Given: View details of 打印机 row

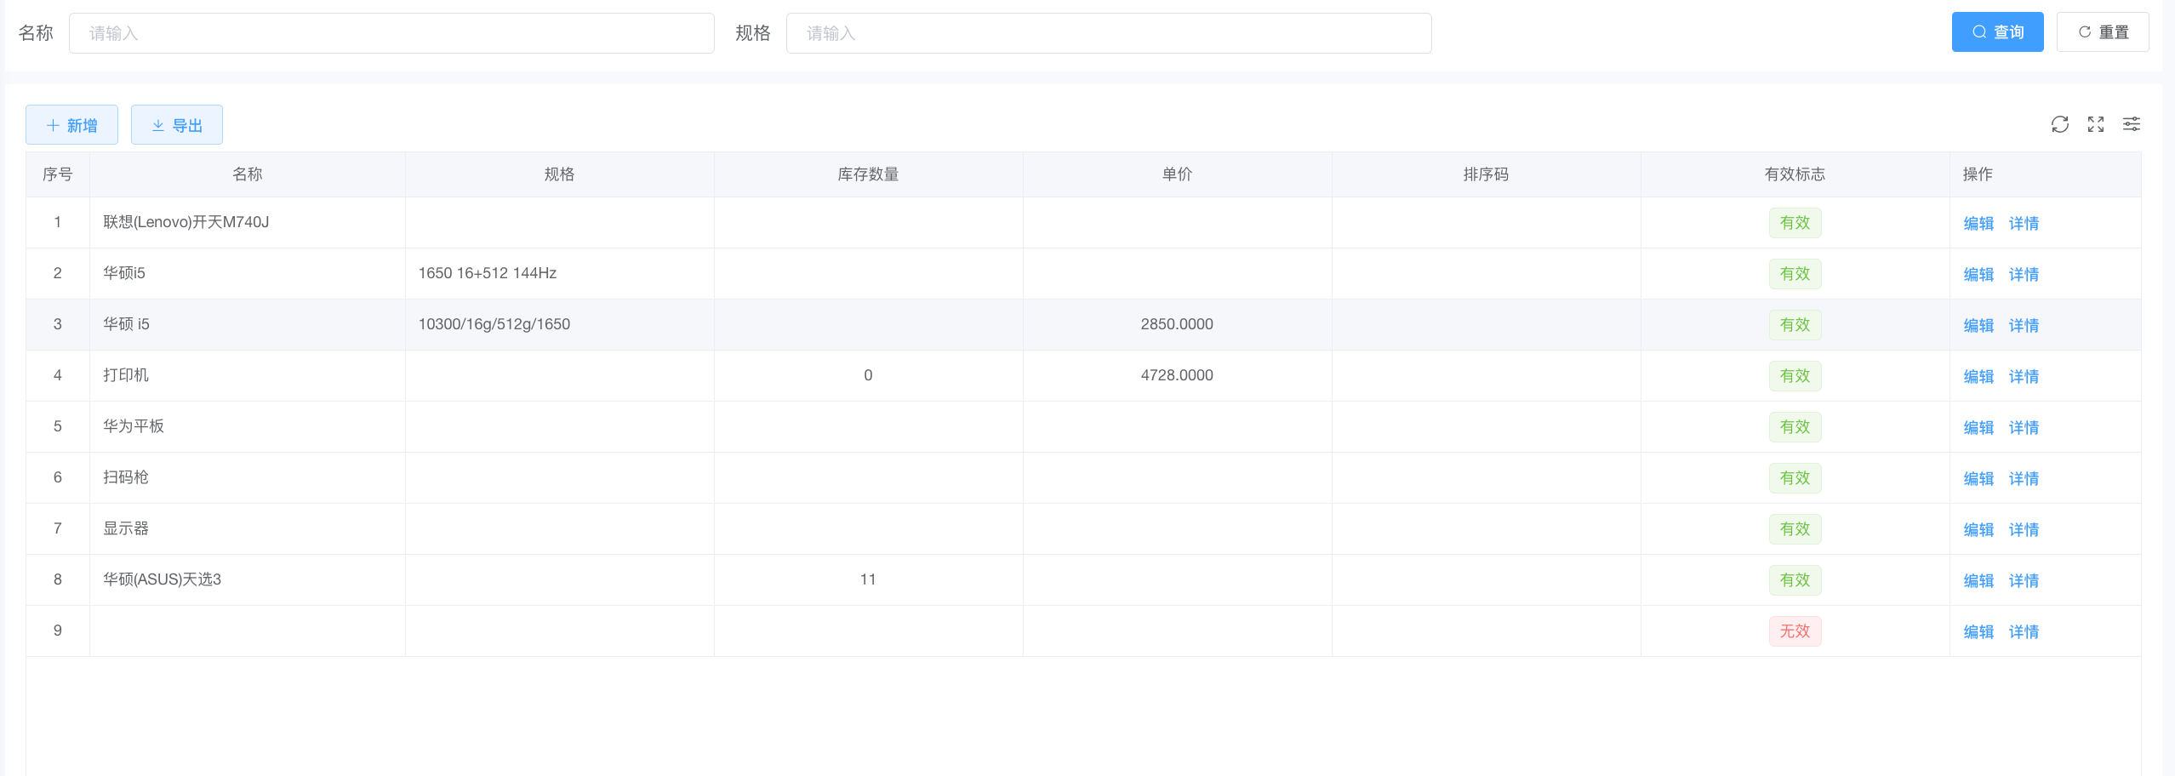Looking at the screenshot, I should click(x=2023, y=377).
